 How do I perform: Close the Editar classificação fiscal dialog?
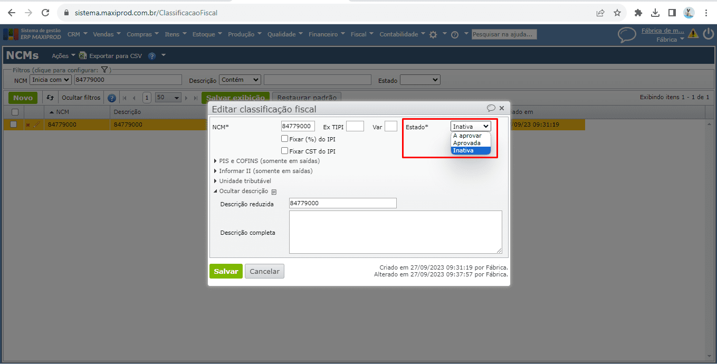pos(502,108)
